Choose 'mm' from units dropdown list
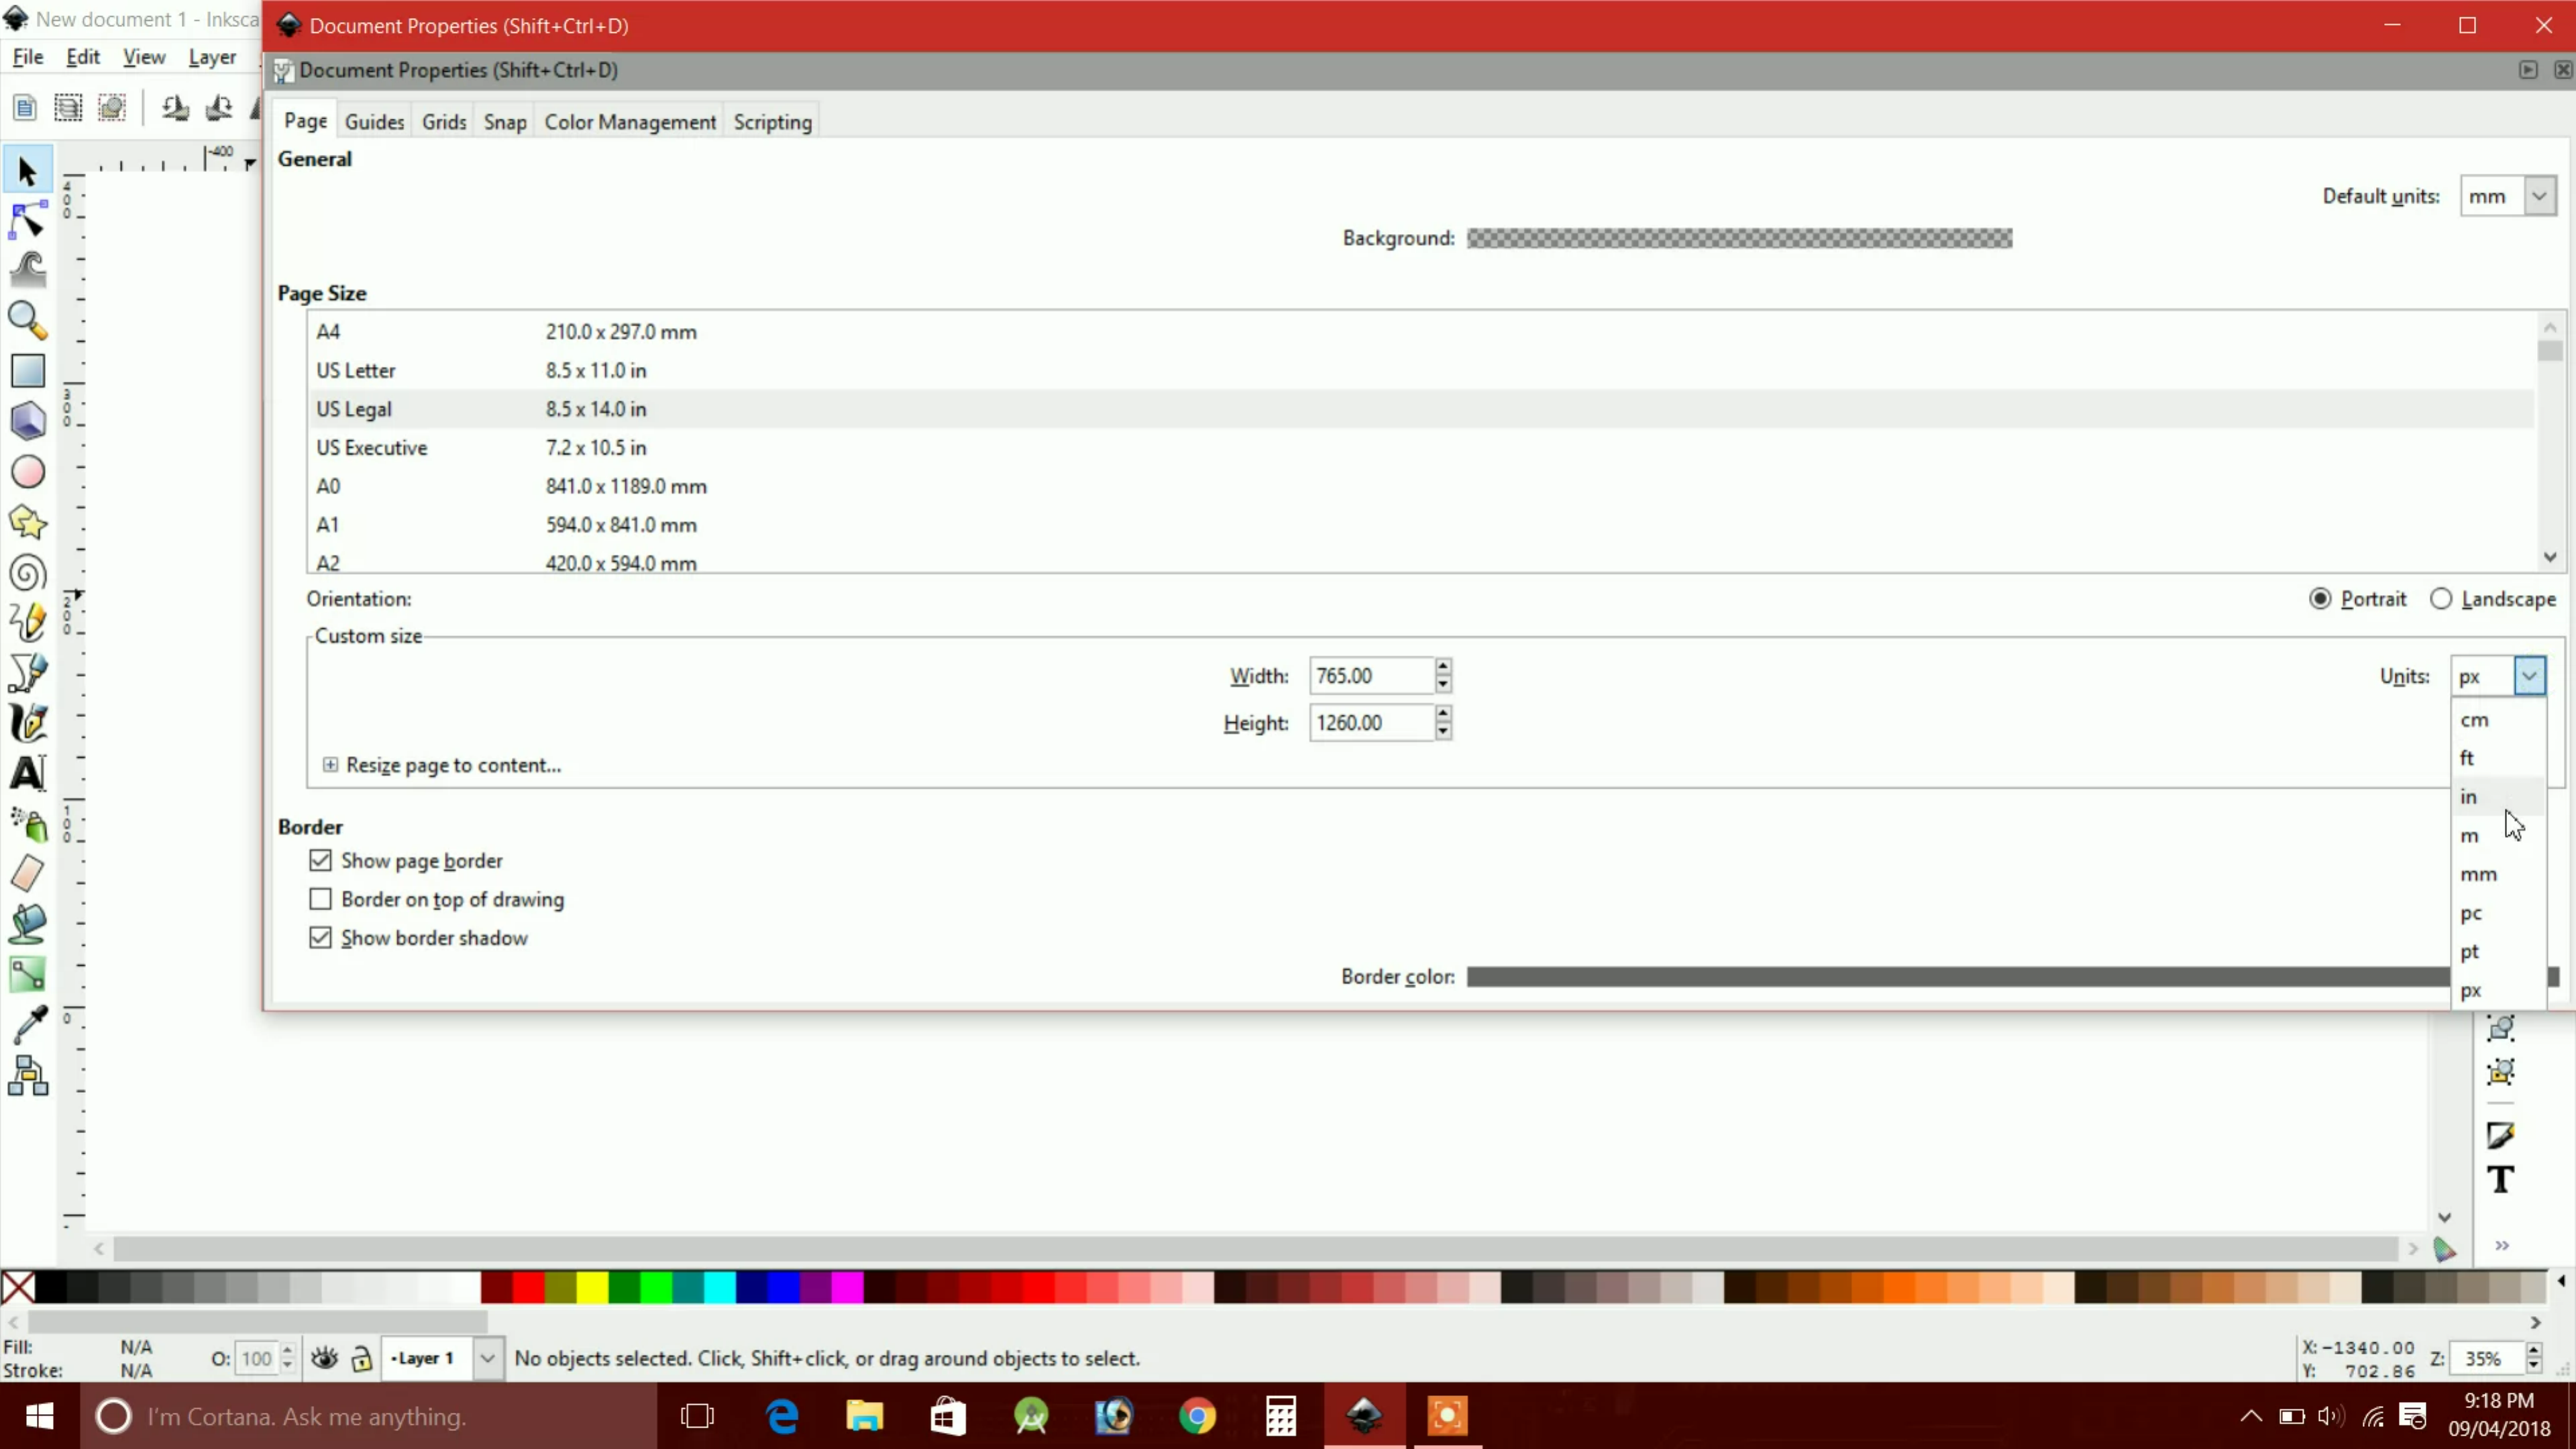This screenshot has height=1449, width=2576. [2478, 874]
